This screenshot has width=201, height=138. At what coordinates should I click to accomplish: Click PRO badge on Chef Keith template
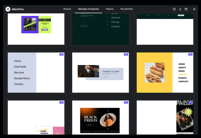coord(61,54)
